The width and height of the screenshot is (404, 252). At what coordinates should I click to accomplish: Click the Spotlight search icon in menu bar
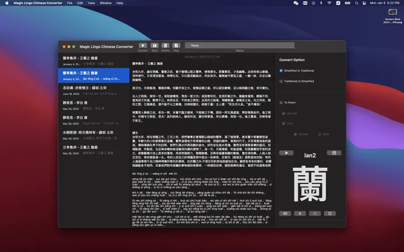click(x=357, y=3)
